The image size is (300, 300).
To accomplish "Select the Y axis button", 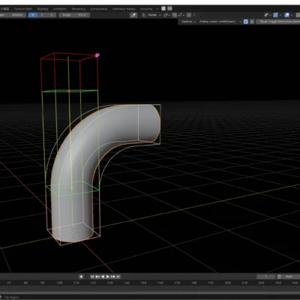I will pyautogui.click(x=42, y=15).
